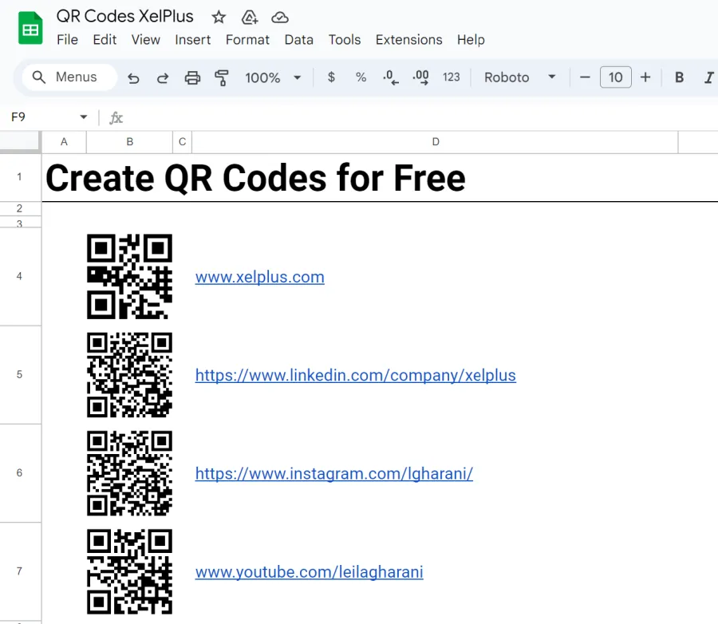This screenshot has height=624, width=718.
Task: Toggle bold formatting
Action: pyautogui.click(x=680, y=77)
